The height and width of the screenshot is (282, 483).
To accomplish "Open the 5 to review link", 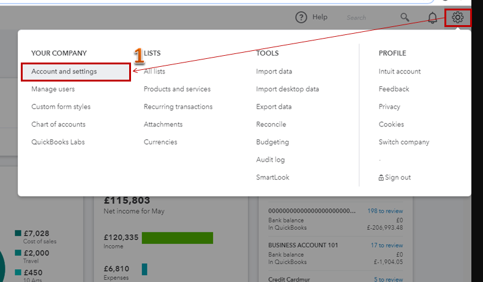I will pos(388,279).
